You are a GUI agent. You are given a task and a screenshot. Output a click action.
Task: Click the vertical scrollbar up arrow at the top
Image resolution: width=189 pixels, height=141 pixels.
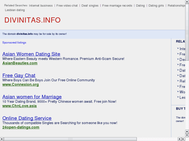(187, 2)
